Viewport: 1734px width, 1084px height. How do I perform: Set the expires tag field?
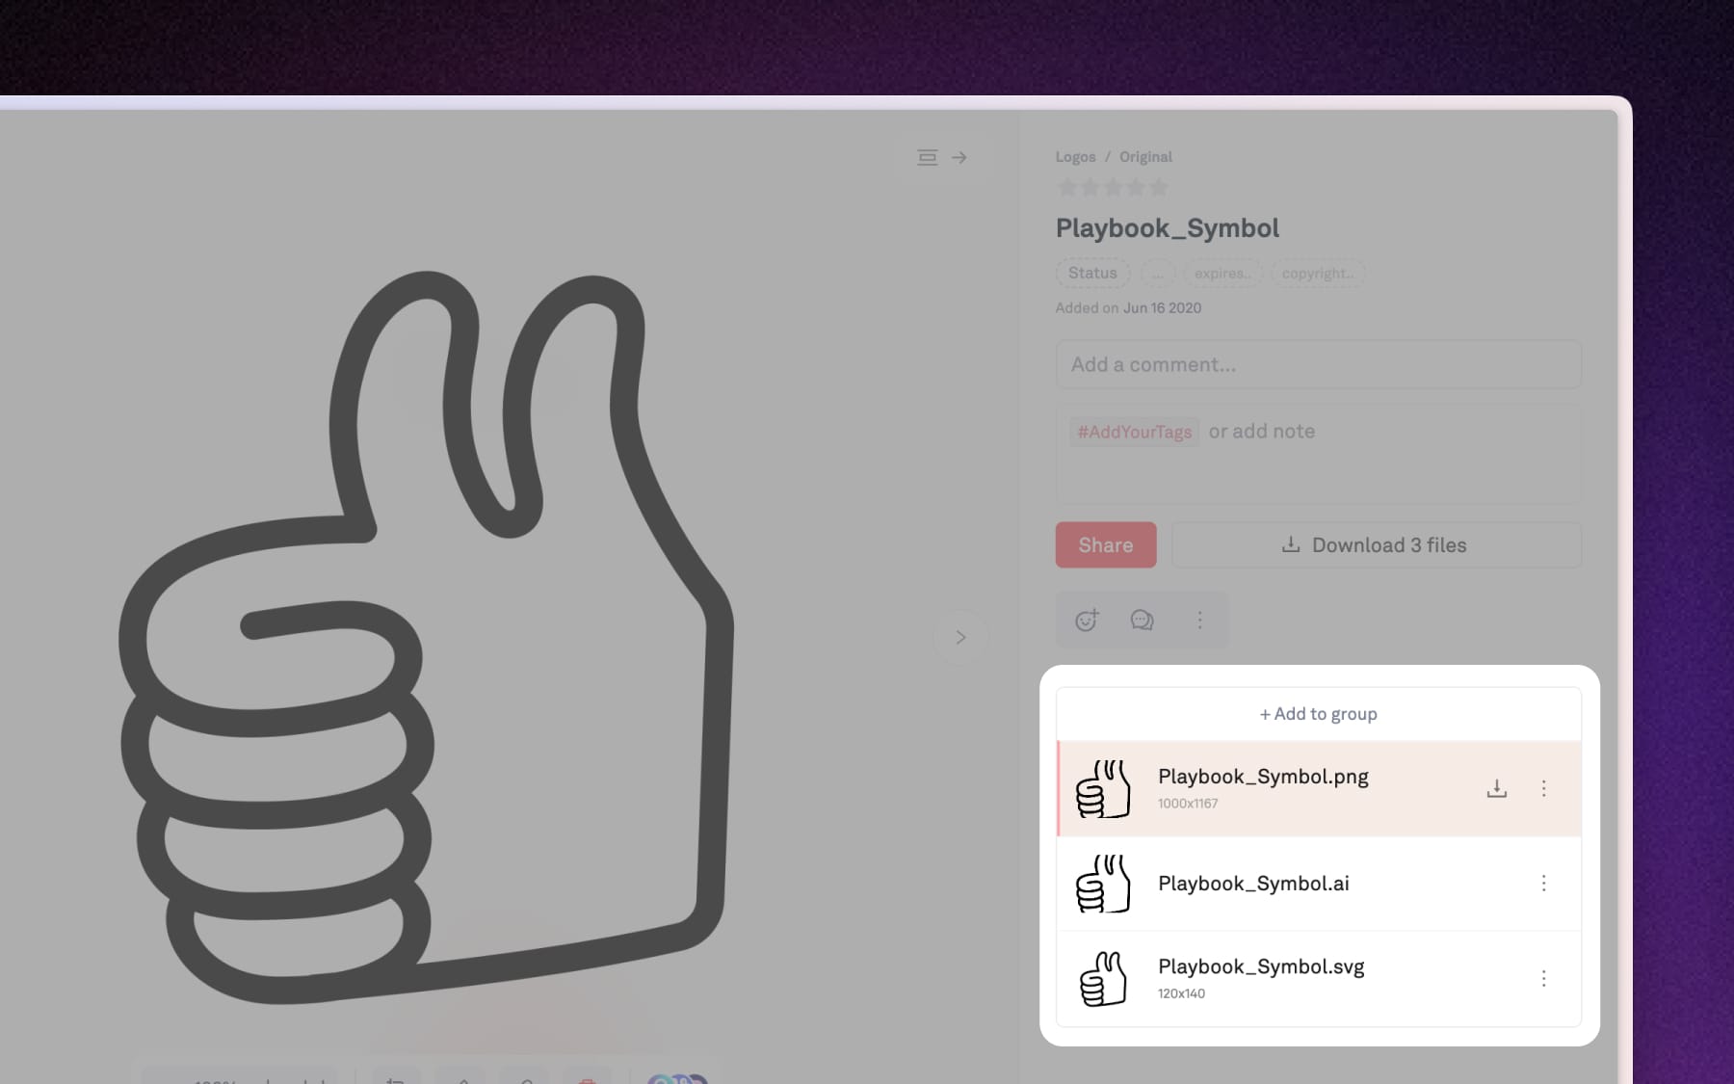click(x=1222, y=274)
